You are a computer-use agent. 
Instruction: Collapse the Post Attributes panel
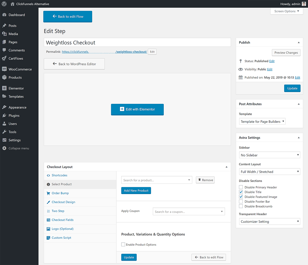click(x=299, y=104)
